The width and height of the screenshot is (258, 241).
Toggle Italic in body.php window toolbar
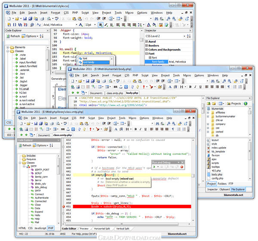point(195,87)
